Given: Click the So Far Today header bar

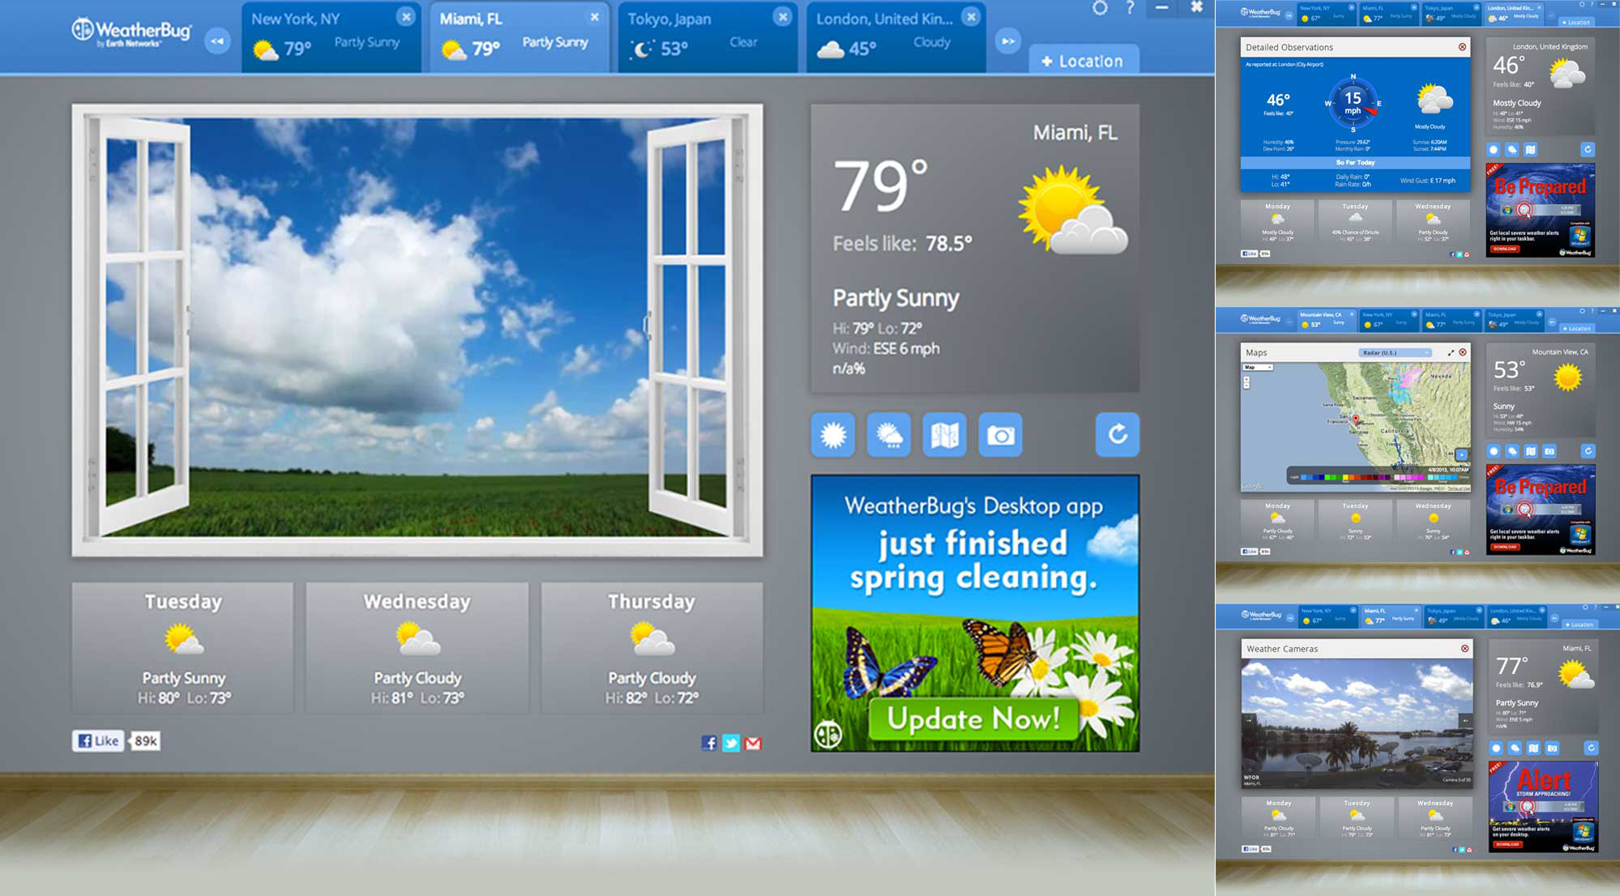Looking at the screenshot, I should pos(1355,163).
